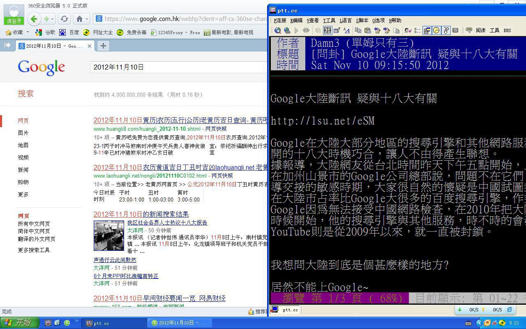Click the paste clipboard icon in ptt.cc
The width and height of the screenshot is (526, 329).
[x=368, y=30]
